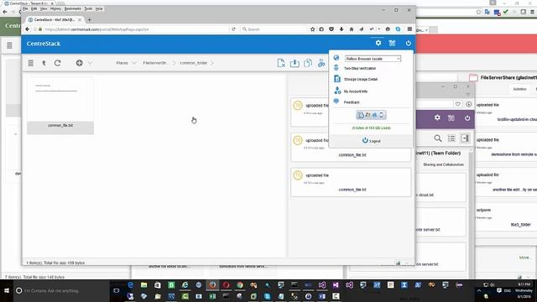Image resolution: width=537 pixels, height=302 pixels.
Task: Click the Firefox search box
Action: click(x=274, y=29)
